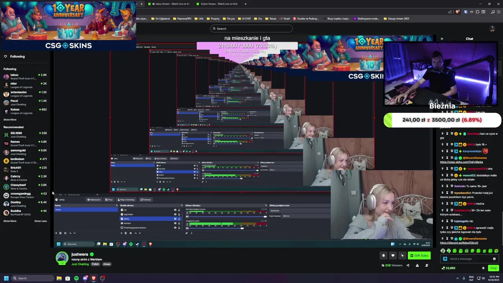Switch to 'Kubon Stream' browser tab
Screen dimensions: 503x283
[217, 4]
